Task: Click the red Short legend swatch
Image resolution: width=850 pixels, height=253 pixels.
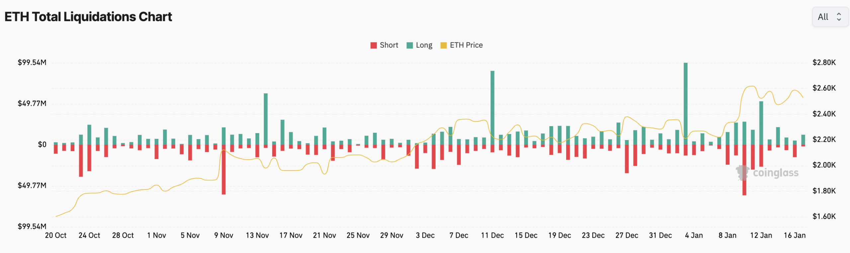Action: (x=374, y=45)
